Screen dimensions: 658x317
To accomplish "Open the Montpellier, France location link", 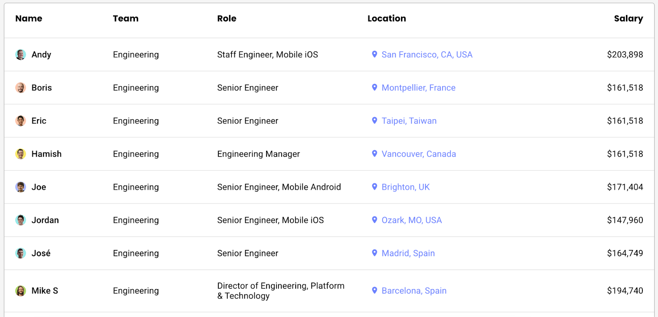I will click(418, 88).
